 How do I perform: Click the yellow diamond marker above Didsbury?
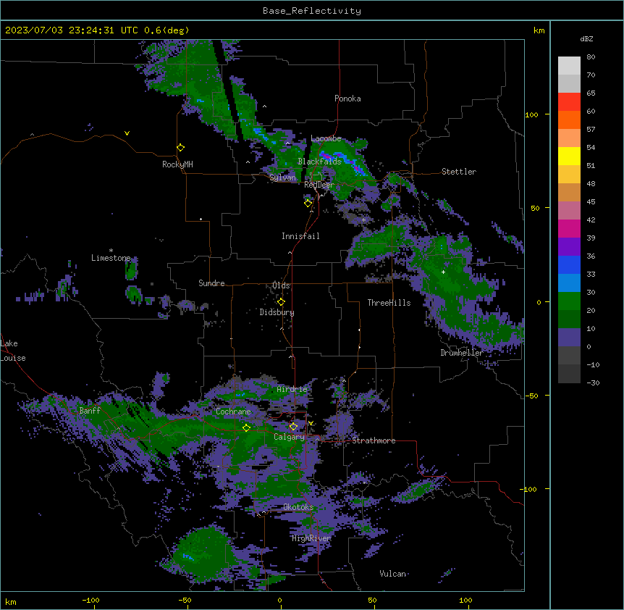(281, 302)
